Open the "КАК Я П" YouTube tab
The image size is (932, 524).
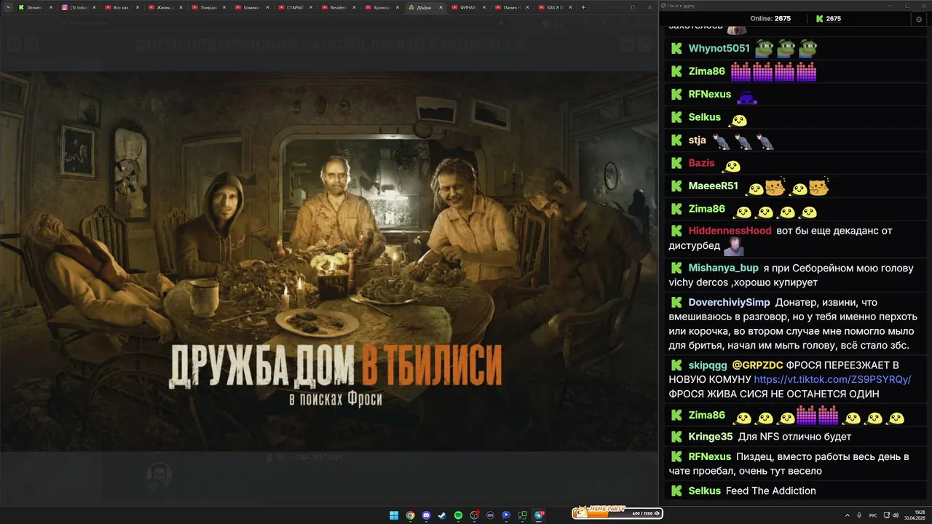555,7
